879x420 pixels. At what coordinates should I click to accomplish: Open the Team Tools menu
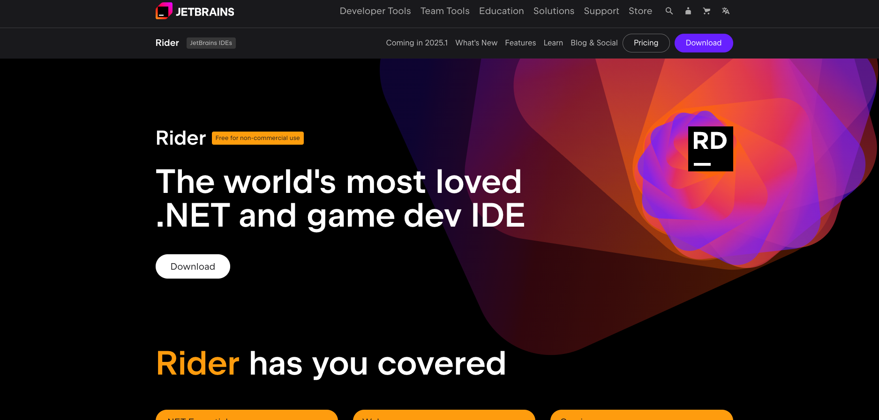click(x=445, y=11)
